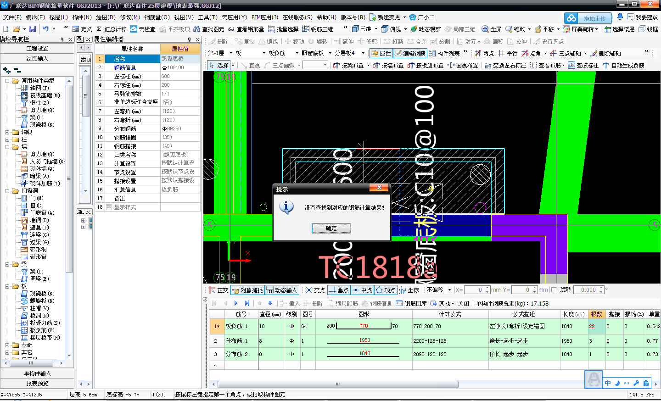Click 查看钢筋量 toolbar icon

click(231, 29)
